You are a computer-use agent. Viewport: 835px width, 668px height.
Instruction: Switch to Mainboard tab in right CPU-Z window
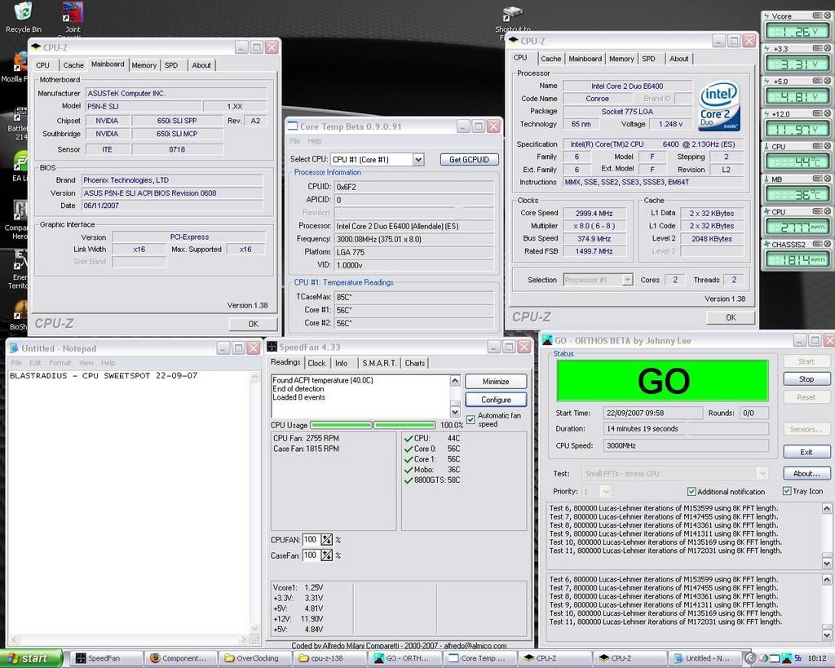[x=585, y=59]
